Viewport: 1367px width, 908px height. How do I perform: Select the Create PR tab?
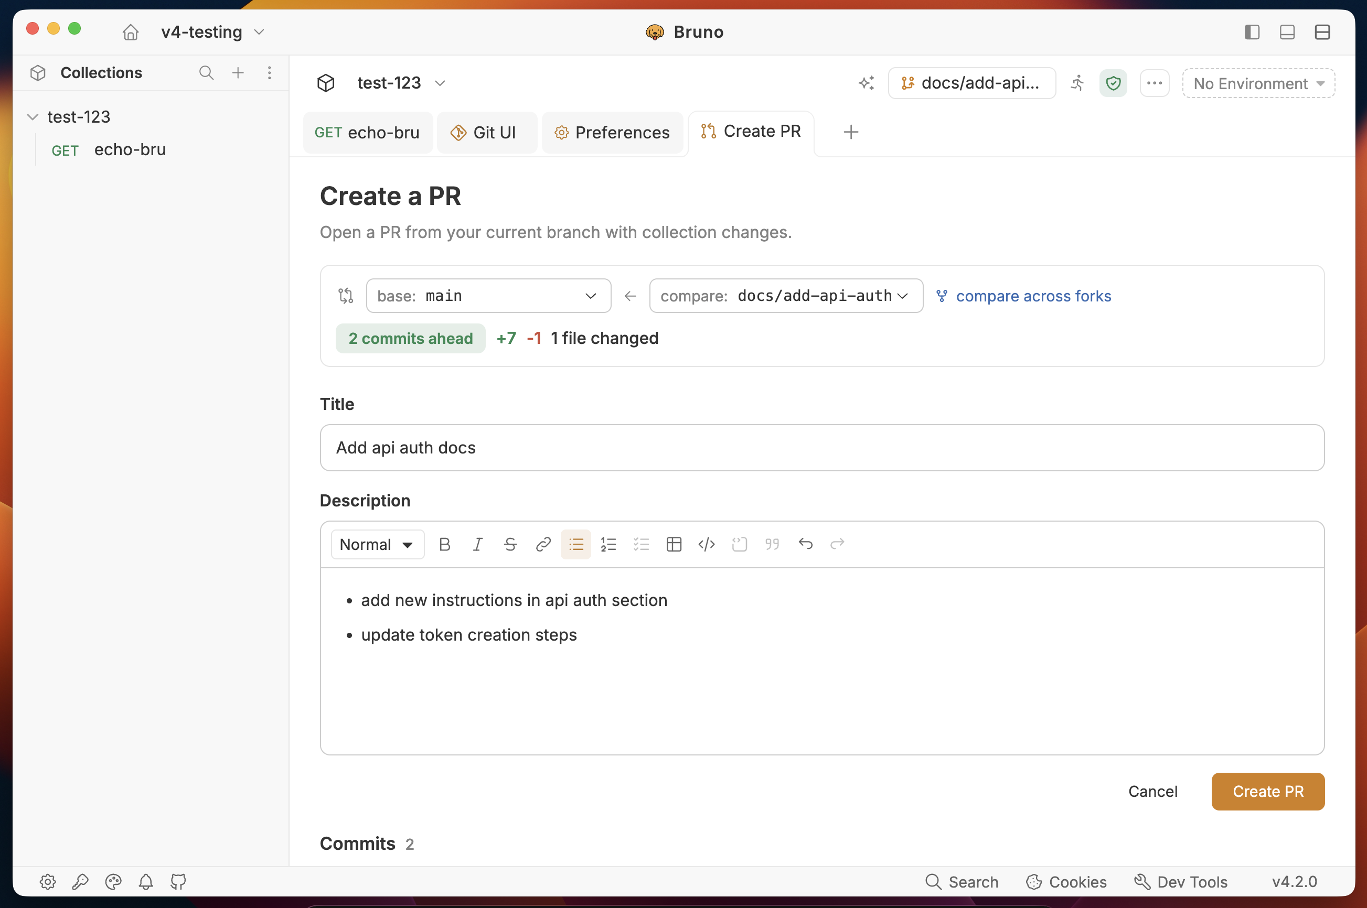pos(751,132)
